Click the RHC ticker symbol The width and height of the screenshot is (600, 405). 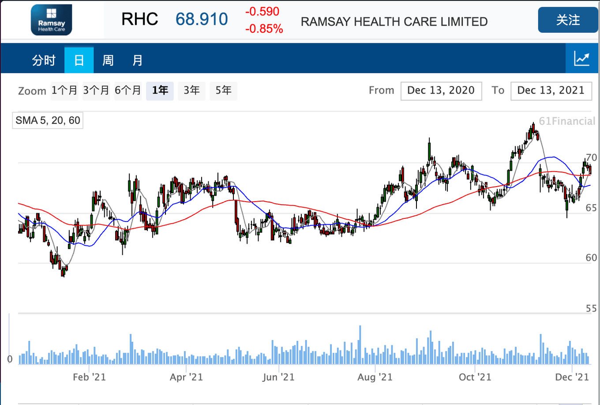[139, 19]
